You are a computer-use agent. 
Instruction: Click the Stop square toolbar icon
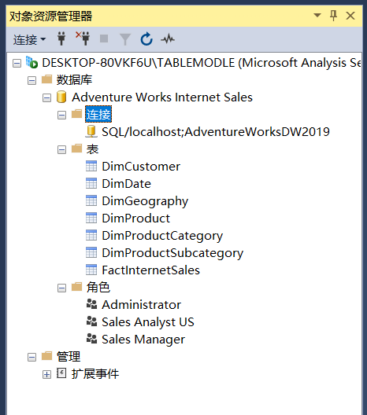click(104, 39)
